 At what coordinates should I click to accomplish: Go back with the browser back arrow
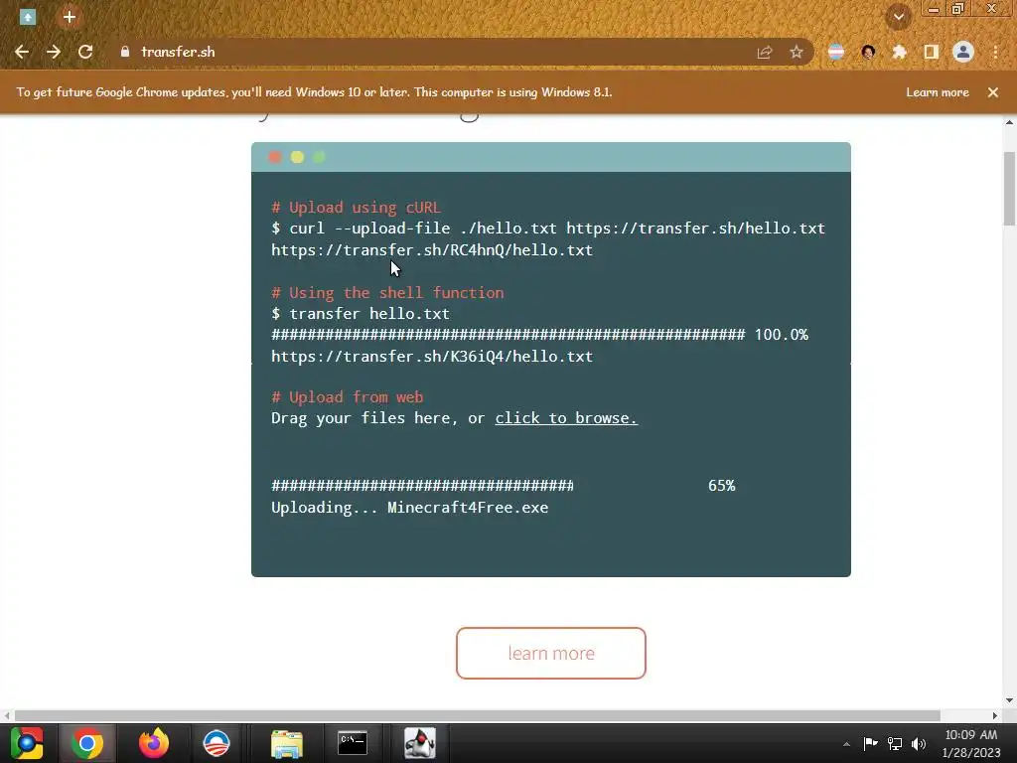[22, 52]
